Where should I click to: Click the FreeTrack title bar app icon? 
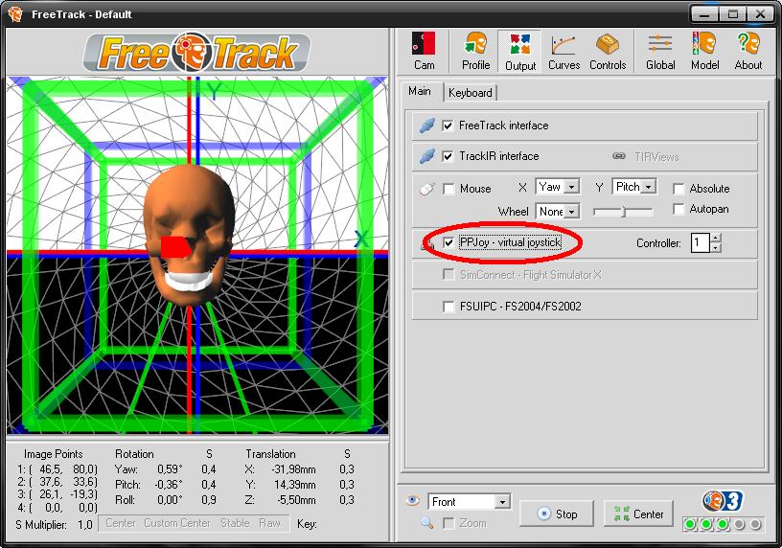tap(15, 14)
